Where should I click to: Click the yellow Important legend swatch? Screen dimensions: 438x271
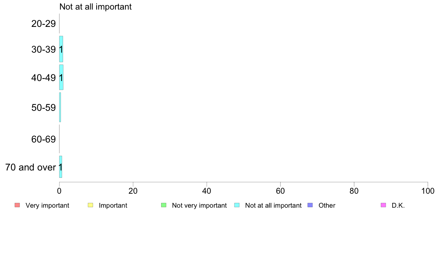(x=90, y=205)
